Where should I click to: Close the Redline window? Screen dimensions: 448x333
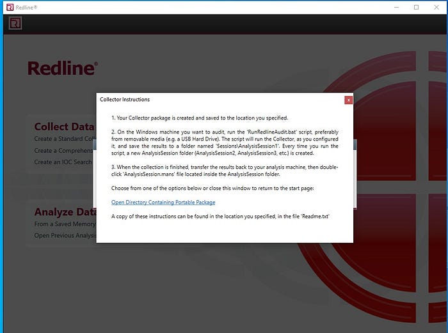[x=436, y=8]
